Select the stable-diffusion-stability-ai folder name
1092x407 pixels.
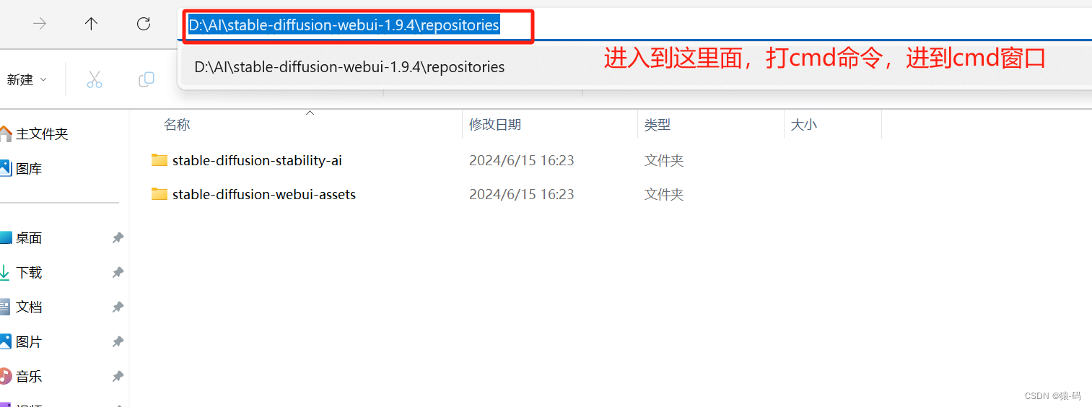tap(257, 160)
